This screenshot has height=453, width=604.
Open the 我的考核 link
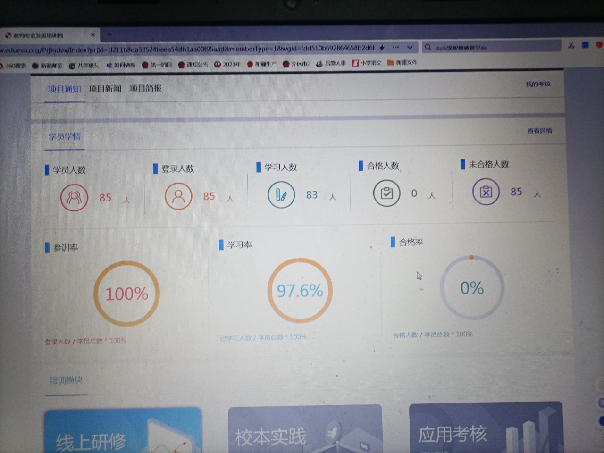coord(538,84)
